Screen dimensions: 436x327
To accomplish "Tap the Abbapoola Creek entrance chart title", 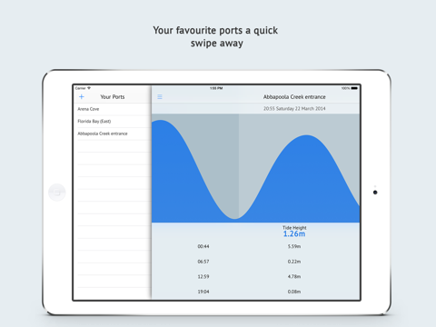I will point(294,97).
